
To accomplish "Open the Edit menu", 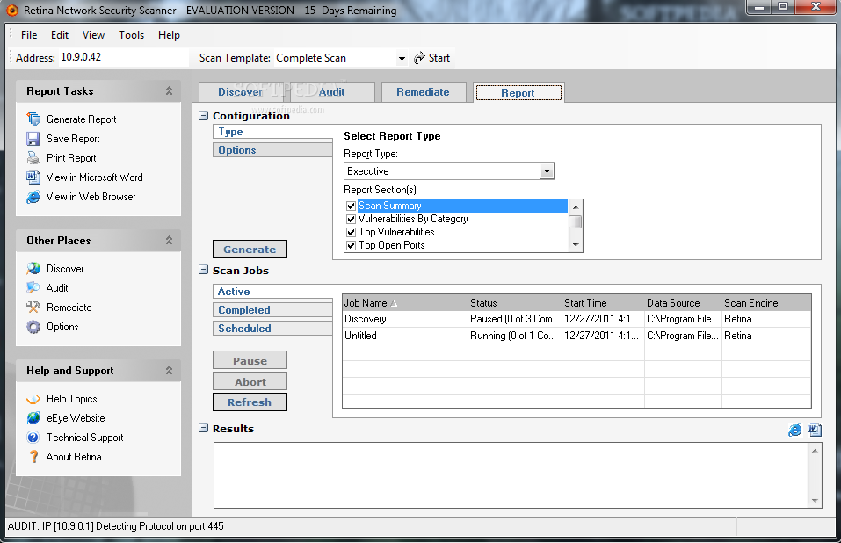I will [60, 35].
